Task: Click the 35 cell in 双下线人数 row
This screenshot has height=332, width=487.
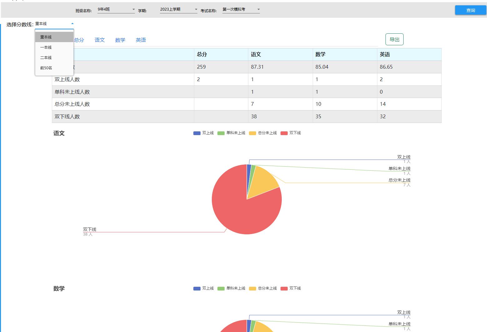Action: tap(345, 116)
